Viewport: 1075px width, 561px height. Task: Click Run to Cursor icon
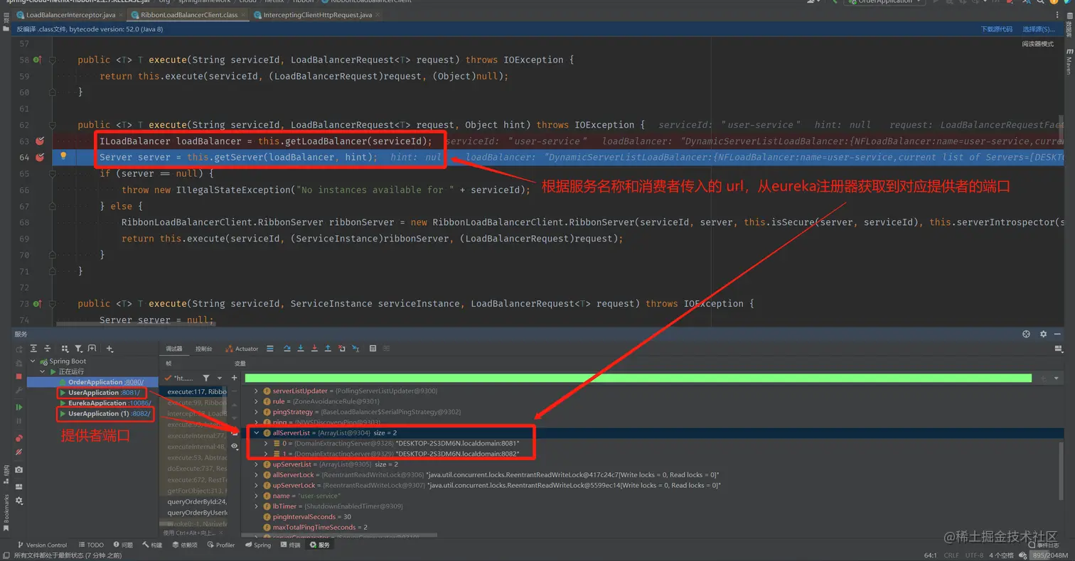355,349
